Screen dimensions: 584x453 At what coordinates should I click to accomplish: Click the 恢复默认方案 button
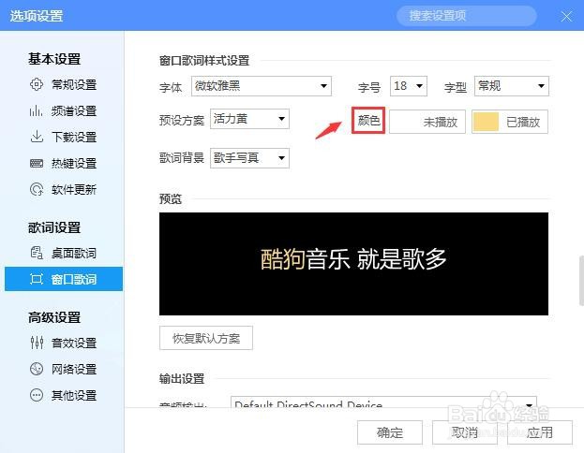point(206,338)
